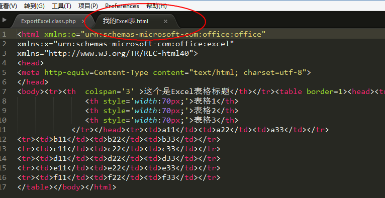Click the cell value a11
The width and height of the screenshot is (385, 198).
pos(168,130)
